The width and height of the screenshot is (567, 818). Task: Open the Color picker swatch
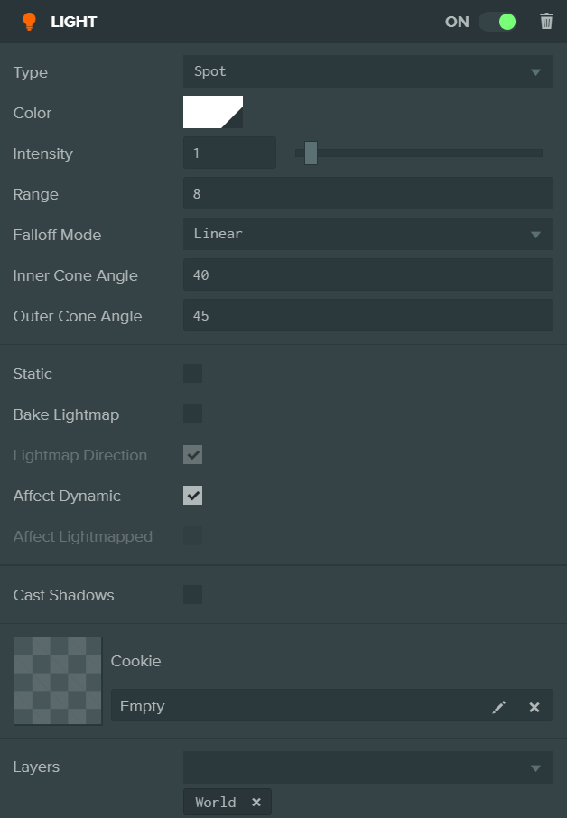pyautogui.click(x=213, y=112)
